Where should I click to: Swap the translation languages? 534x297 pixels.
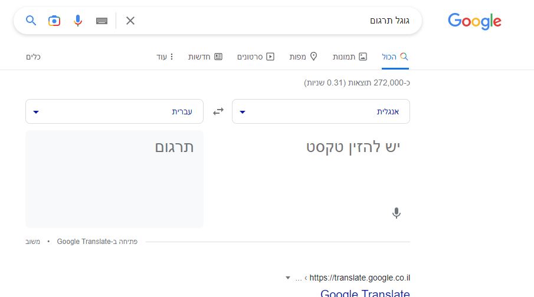click(218, 111)
